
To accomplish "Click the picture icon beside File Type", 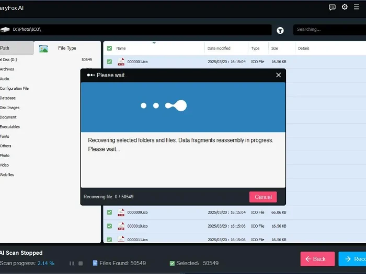I will 43,49.
